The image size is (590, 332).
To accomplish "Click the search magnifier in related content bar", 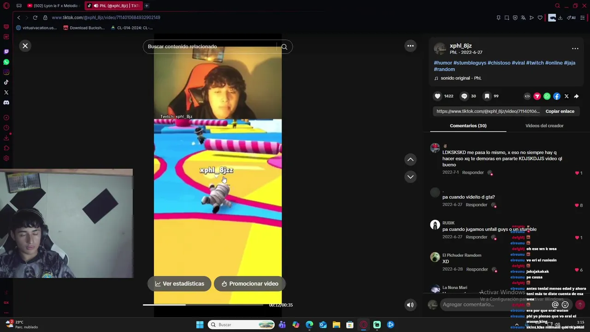I will pyautogui.click(x=284, y=47).
